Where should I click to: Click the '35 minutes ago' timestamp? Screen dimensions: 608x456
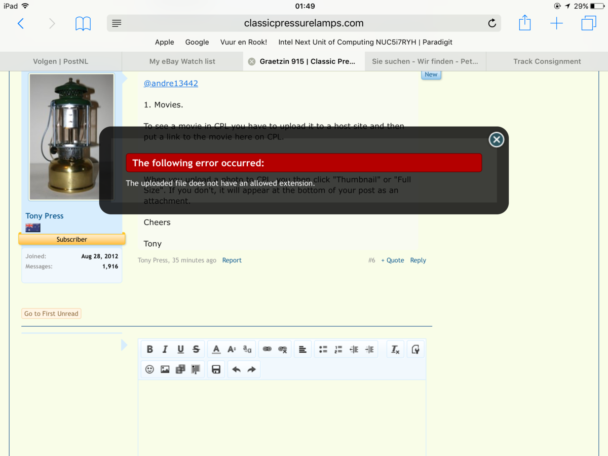click(x=194, y=260)
